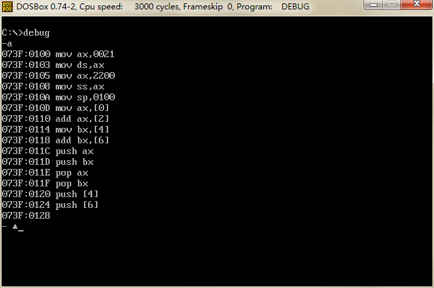
Task: Select line 'mov ss,ax'
Action: (x=53, y=87)
